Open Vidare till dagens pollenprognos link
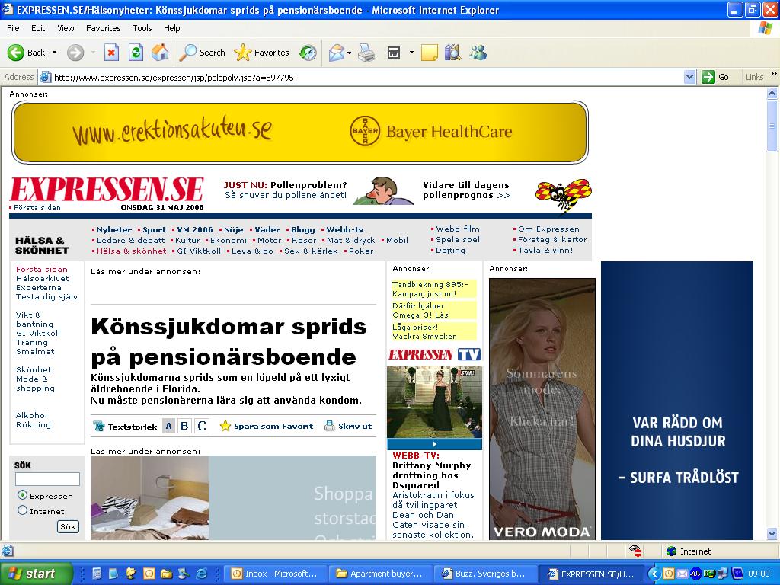 (x=466, y=190)
